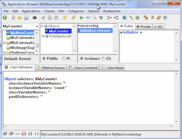Click the floppy disk save icon
This screenshot has height=139, width=182.
26,18
